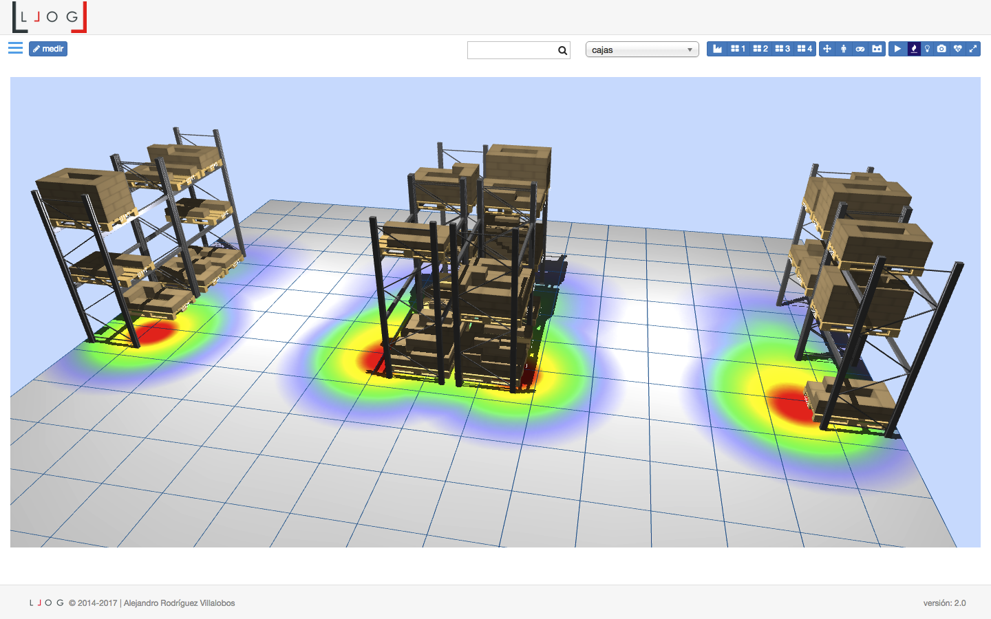Toggle the heartbeat monitor icon

(957, 49)
